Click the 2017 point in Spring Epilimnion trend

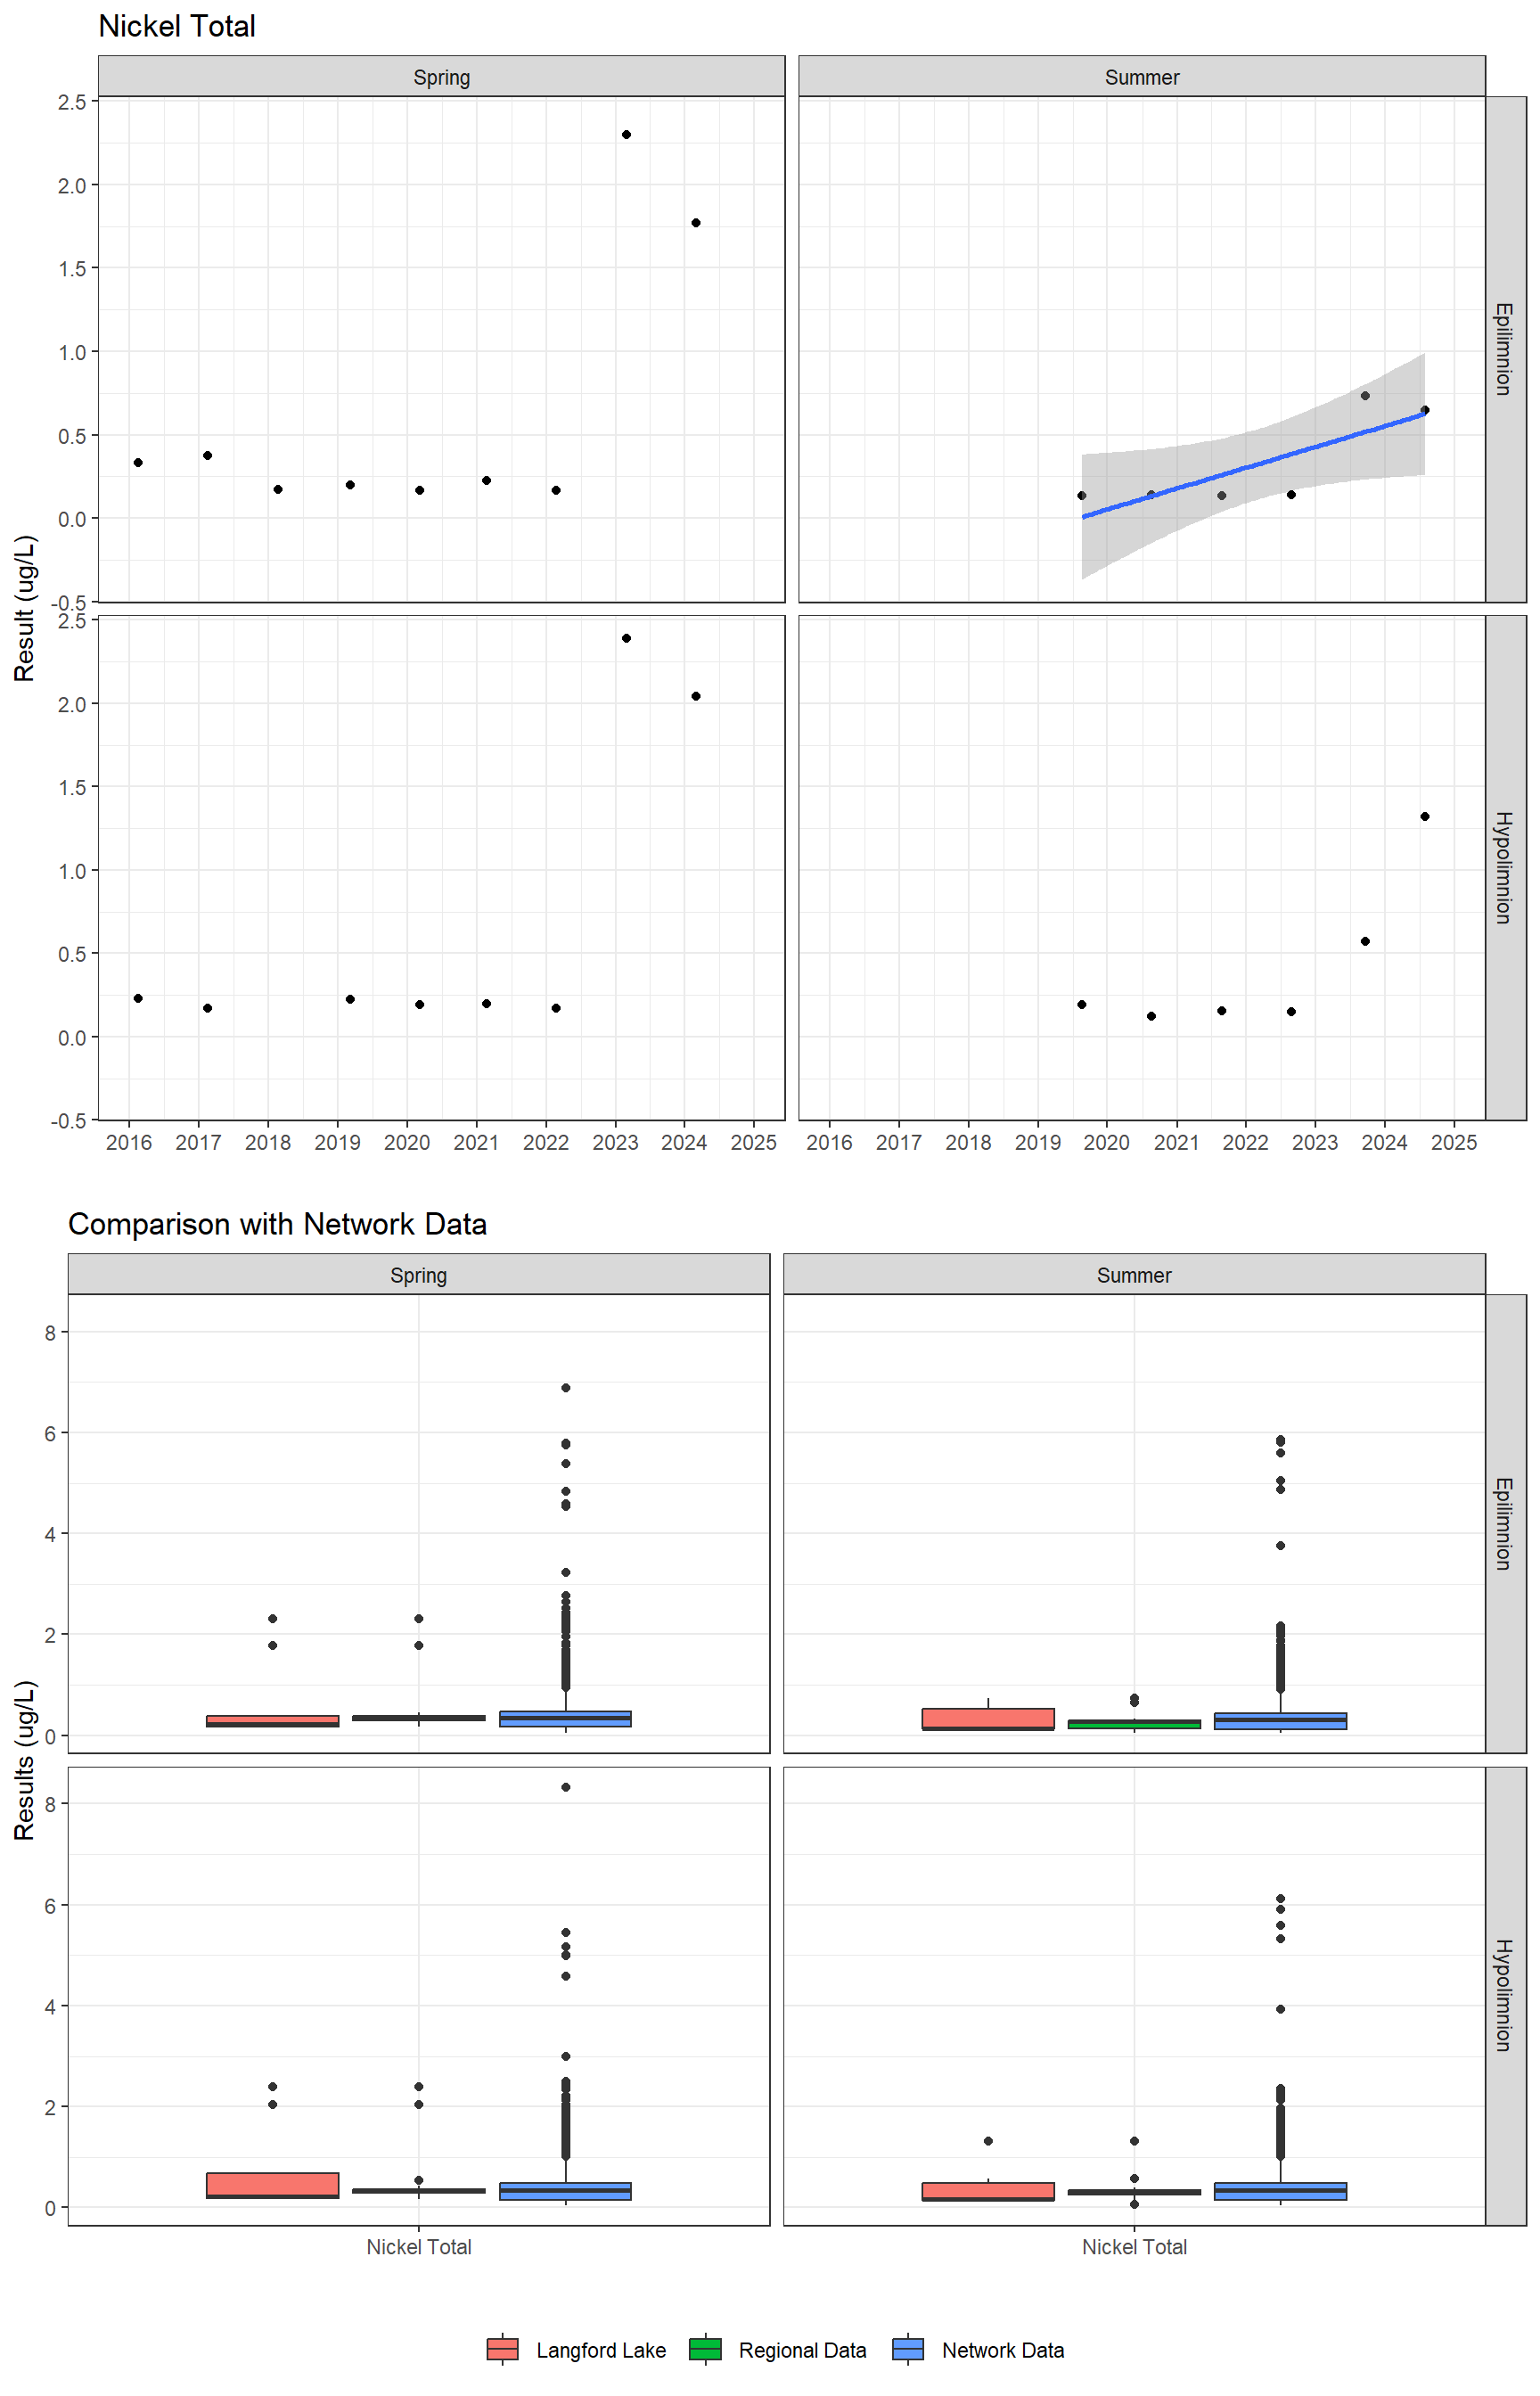(x=207, y=455)
